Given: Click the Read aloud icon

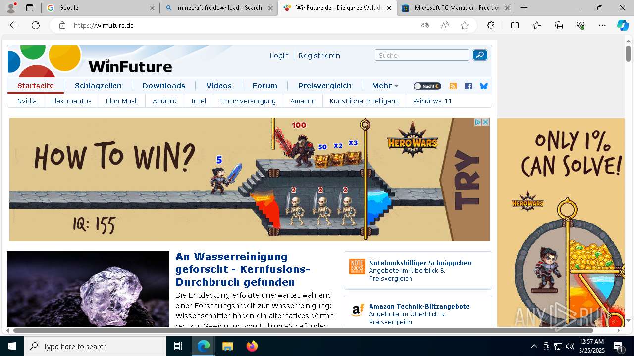Looking at the screenshot, I should tap(445, 25).
